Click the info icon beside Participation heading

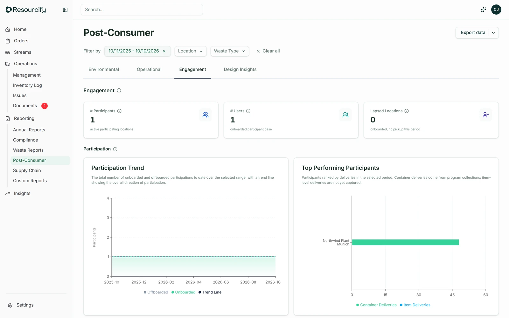[x=115, y=149]
